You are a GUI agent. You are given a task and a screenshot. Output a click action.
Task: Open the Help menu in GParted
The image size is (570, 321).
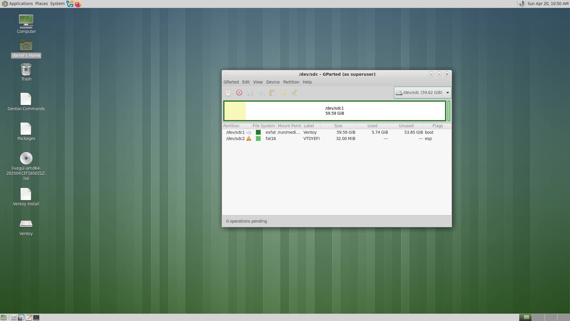pos(307,82)
